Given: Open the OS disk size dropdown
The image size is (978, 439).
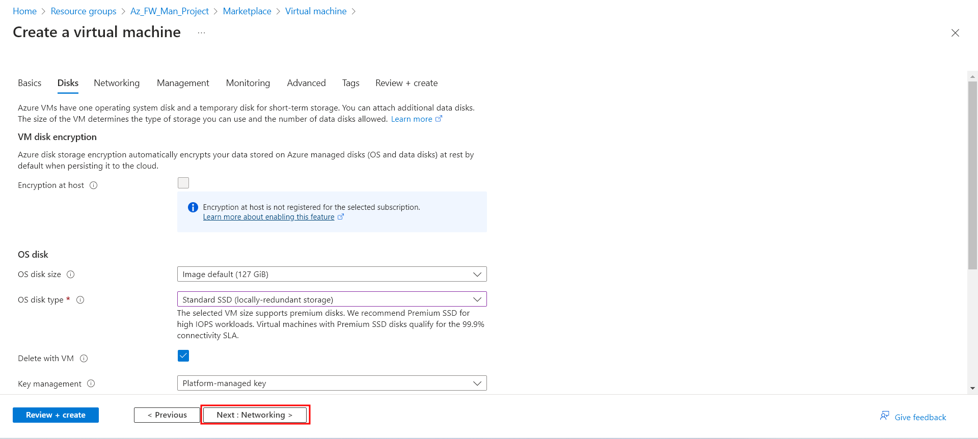Looking at the screenshot, I should (x=332, y=274).
